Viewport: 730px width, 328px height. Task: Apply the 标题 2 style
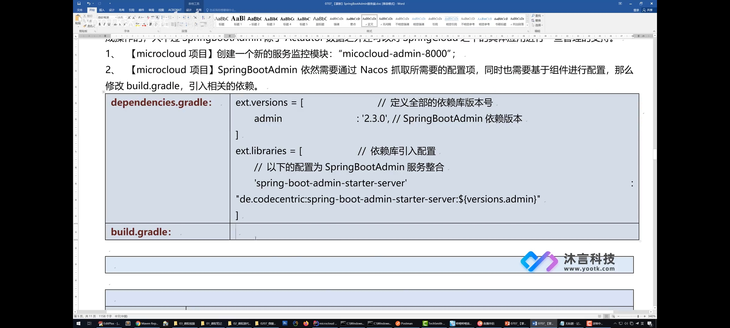point(254,21)
